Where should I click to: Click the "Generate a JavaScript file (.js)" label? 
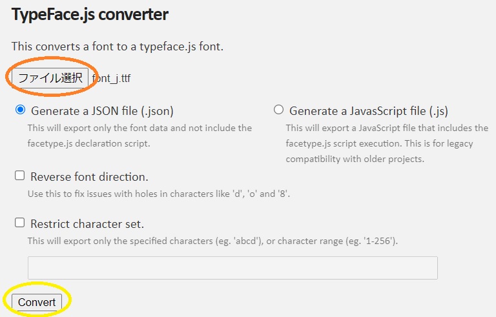click(x=369, y=110)
